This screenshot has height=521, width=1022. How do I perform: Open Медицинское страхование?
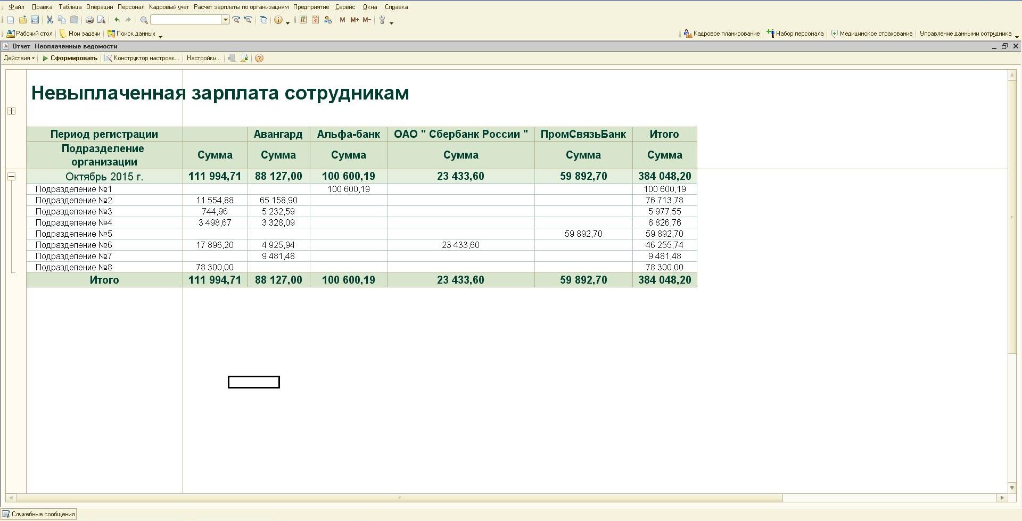click(x=872, y=34)
